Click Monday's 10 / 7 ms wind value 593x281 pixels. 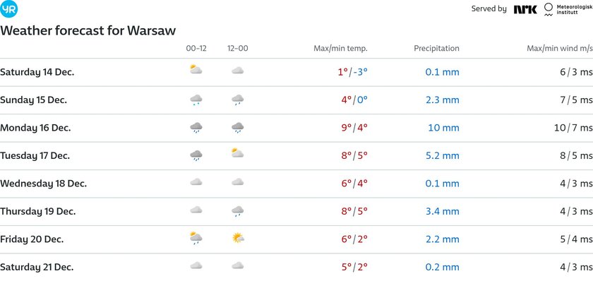pyautogui.click(x=573, y=128)
